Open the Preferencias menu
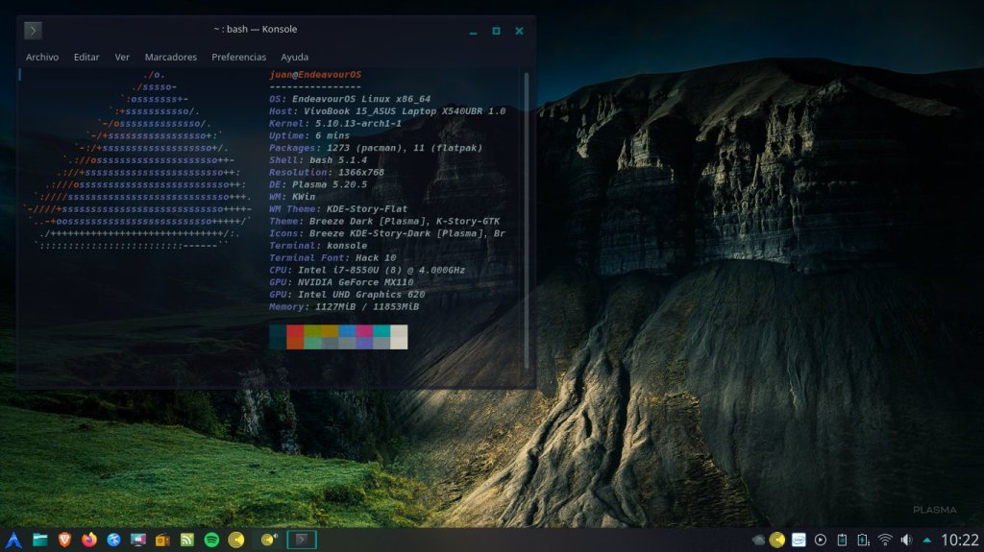The width and height of the screenshot is (984, 552). pyautogui.click(x=238, y=57)
